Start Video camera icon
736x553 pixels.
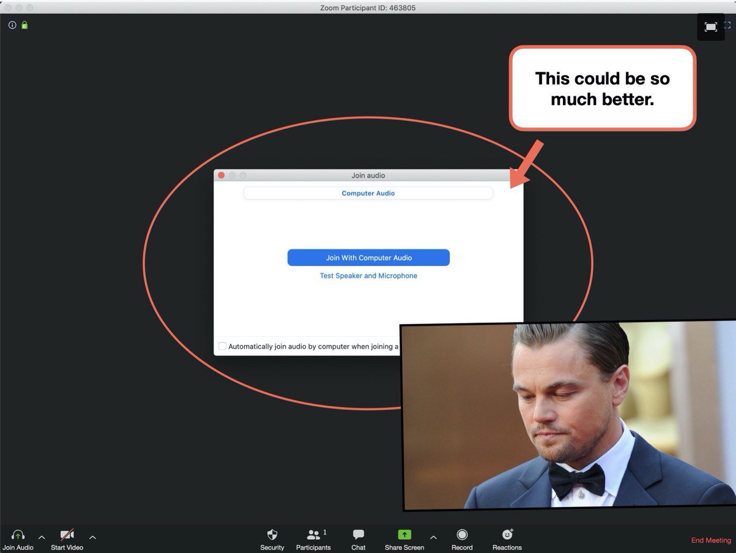click(x=67, y=535)
